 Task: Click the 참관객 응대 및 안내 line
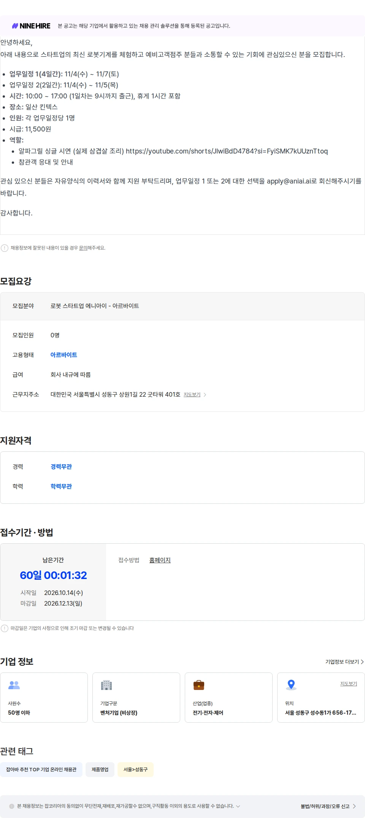point(46,162)
